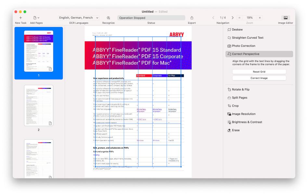
Task: Click the Viewing link text in document
Action: (96, 155)
